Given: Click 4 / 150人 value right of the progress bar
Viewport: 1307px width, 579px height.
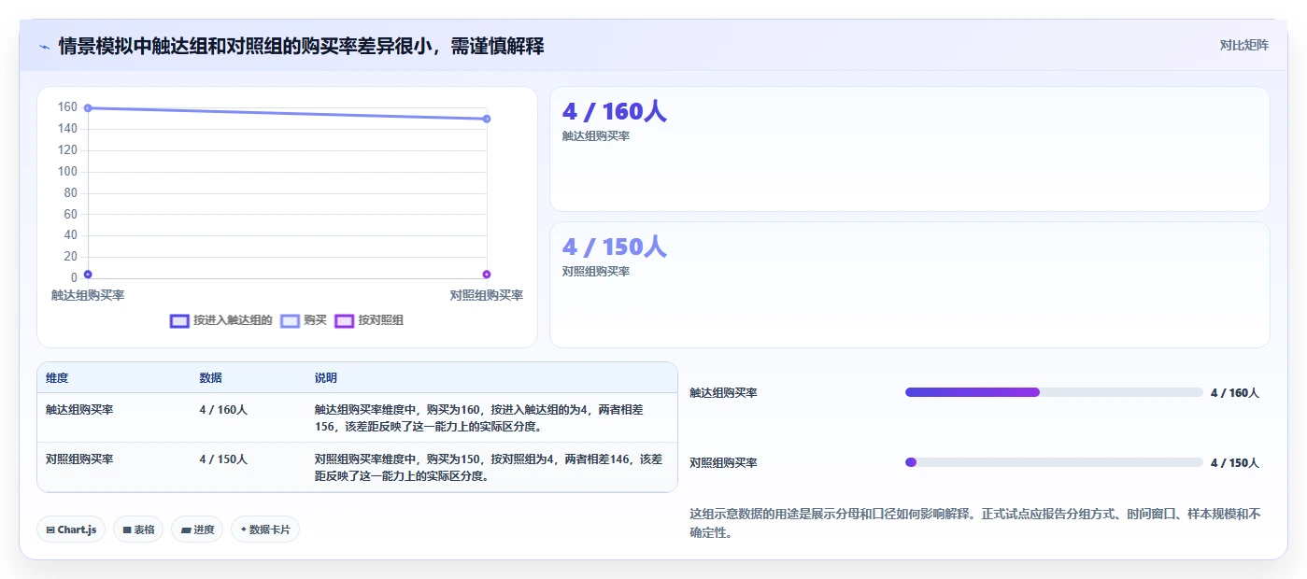Looking at the screenshot, I should tap(1235, 463).
